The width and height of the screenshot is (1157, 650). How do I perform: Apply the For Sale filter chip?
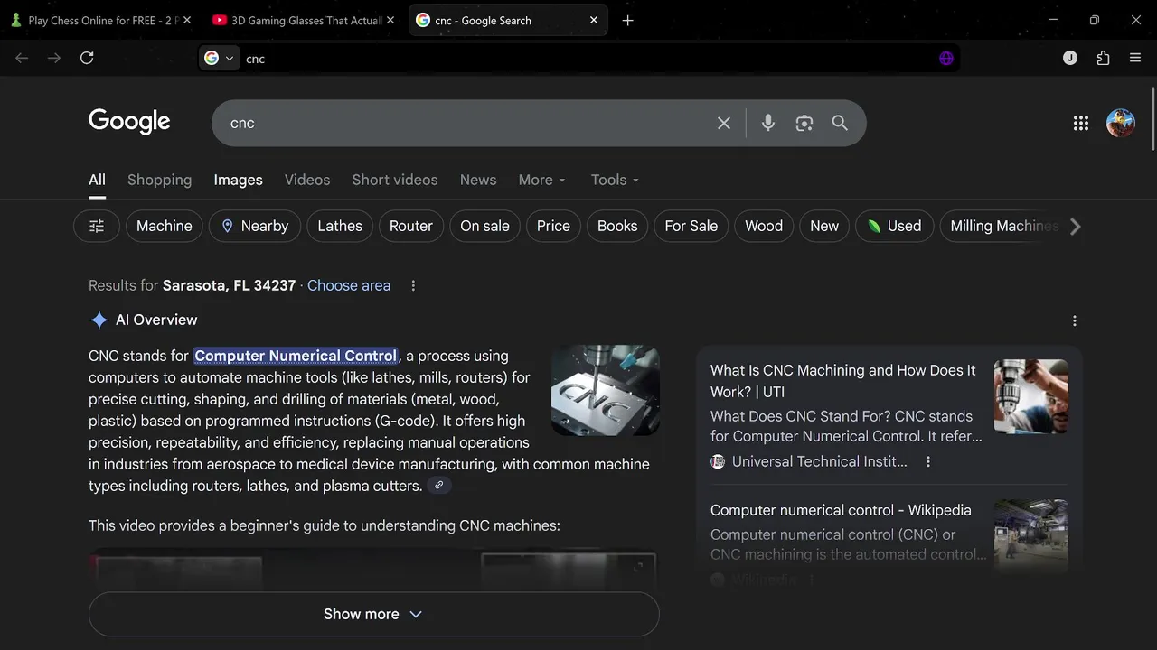(691, 226)
